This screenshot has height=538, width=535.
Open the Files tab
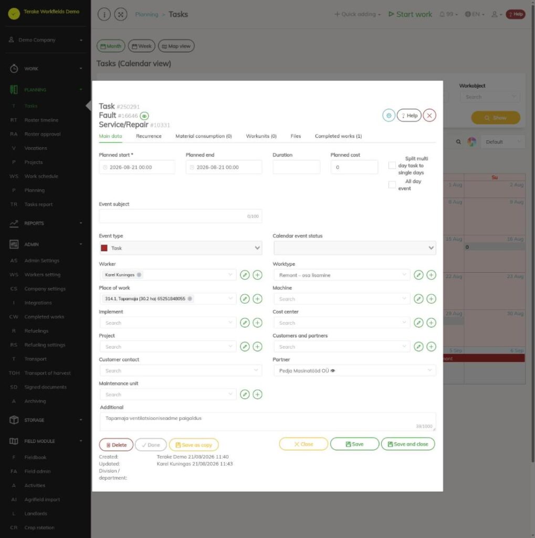296,136
